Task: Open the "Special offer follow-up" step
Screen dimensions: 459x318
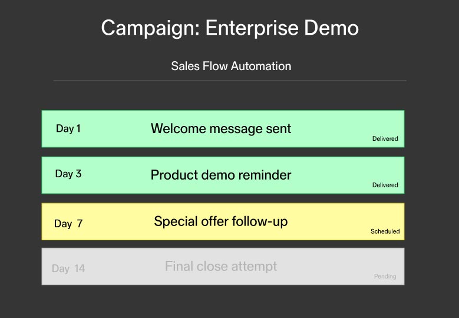Action: [221, 221]
